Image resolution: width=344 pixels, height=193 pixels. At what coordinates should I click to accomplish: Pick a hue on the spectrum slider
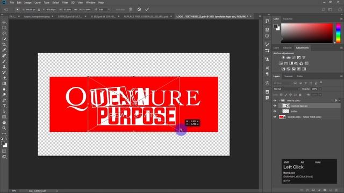pos(338,33)
